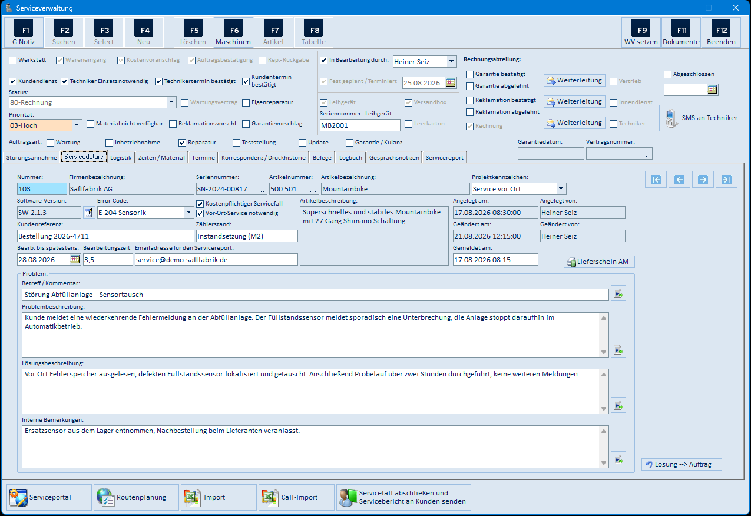
Task: Open Zeiten / Material tab
Action: pyautogui.click(x=161, y=157)
